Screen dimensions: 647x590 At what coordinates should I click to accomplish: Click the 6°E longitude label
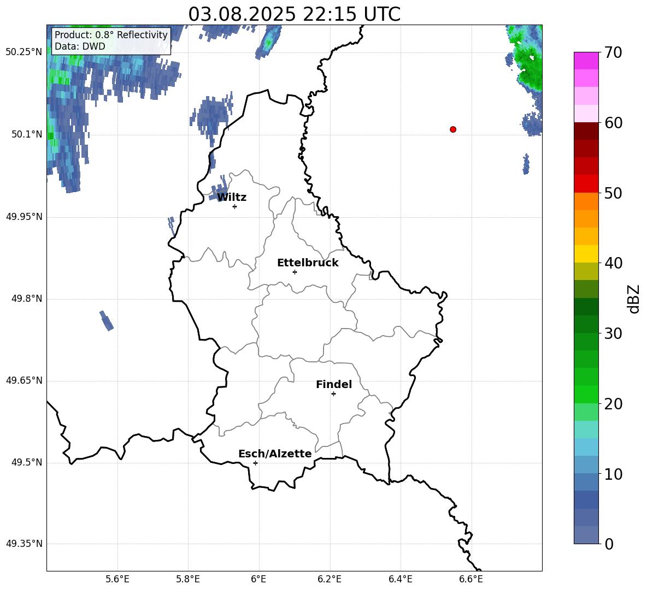coord(258,579)
